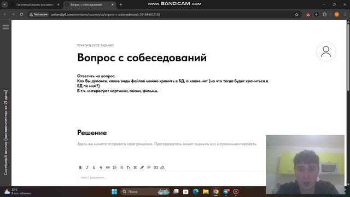Bookmark this page with the star icon
The width and height of the screenshot is (350, 197).
[x=296, y=15]
